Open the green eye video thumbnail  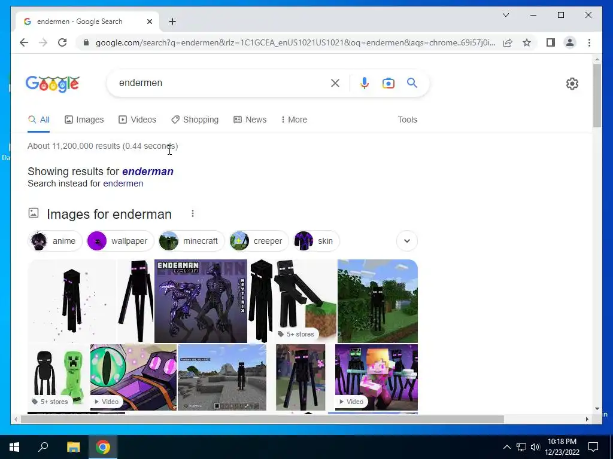(x=133, y=377)
